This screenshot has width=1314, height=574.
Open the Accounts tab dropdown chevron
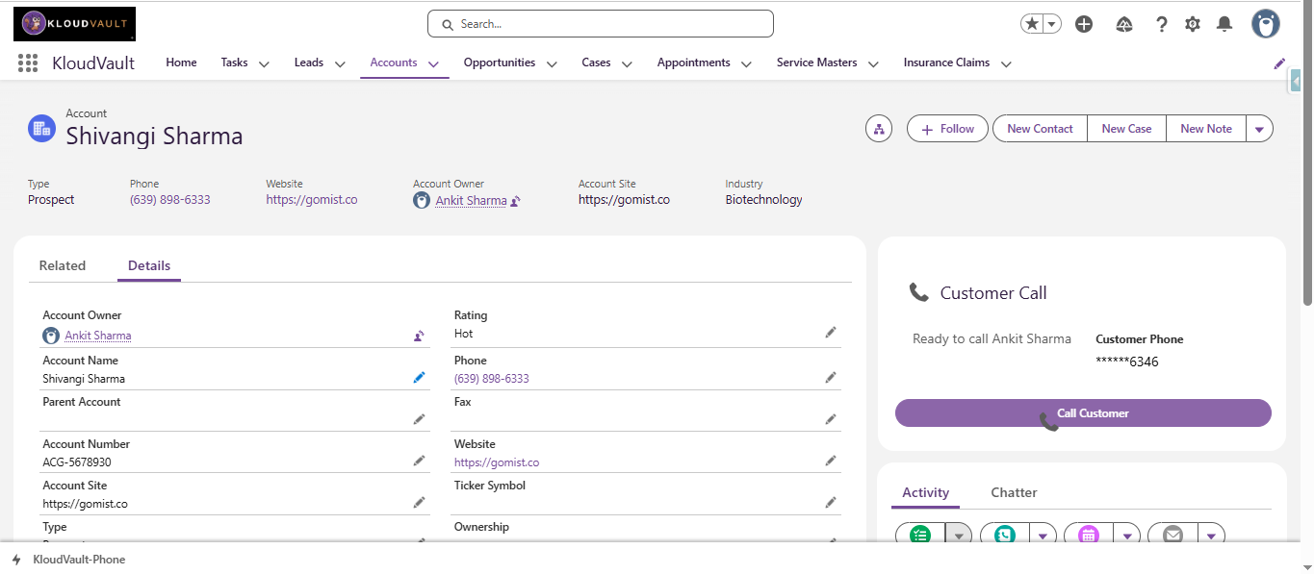click(433, 64)
